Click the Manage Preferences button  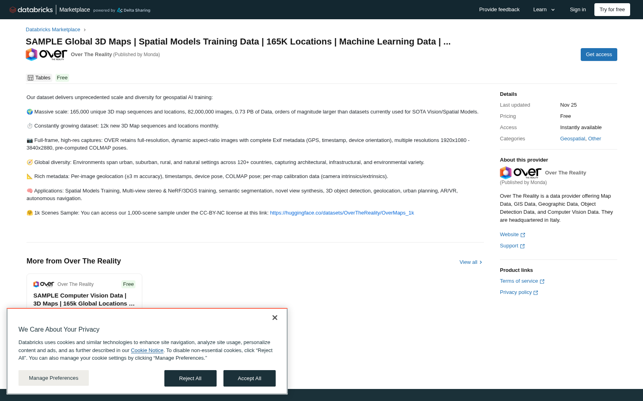[53, 378]
